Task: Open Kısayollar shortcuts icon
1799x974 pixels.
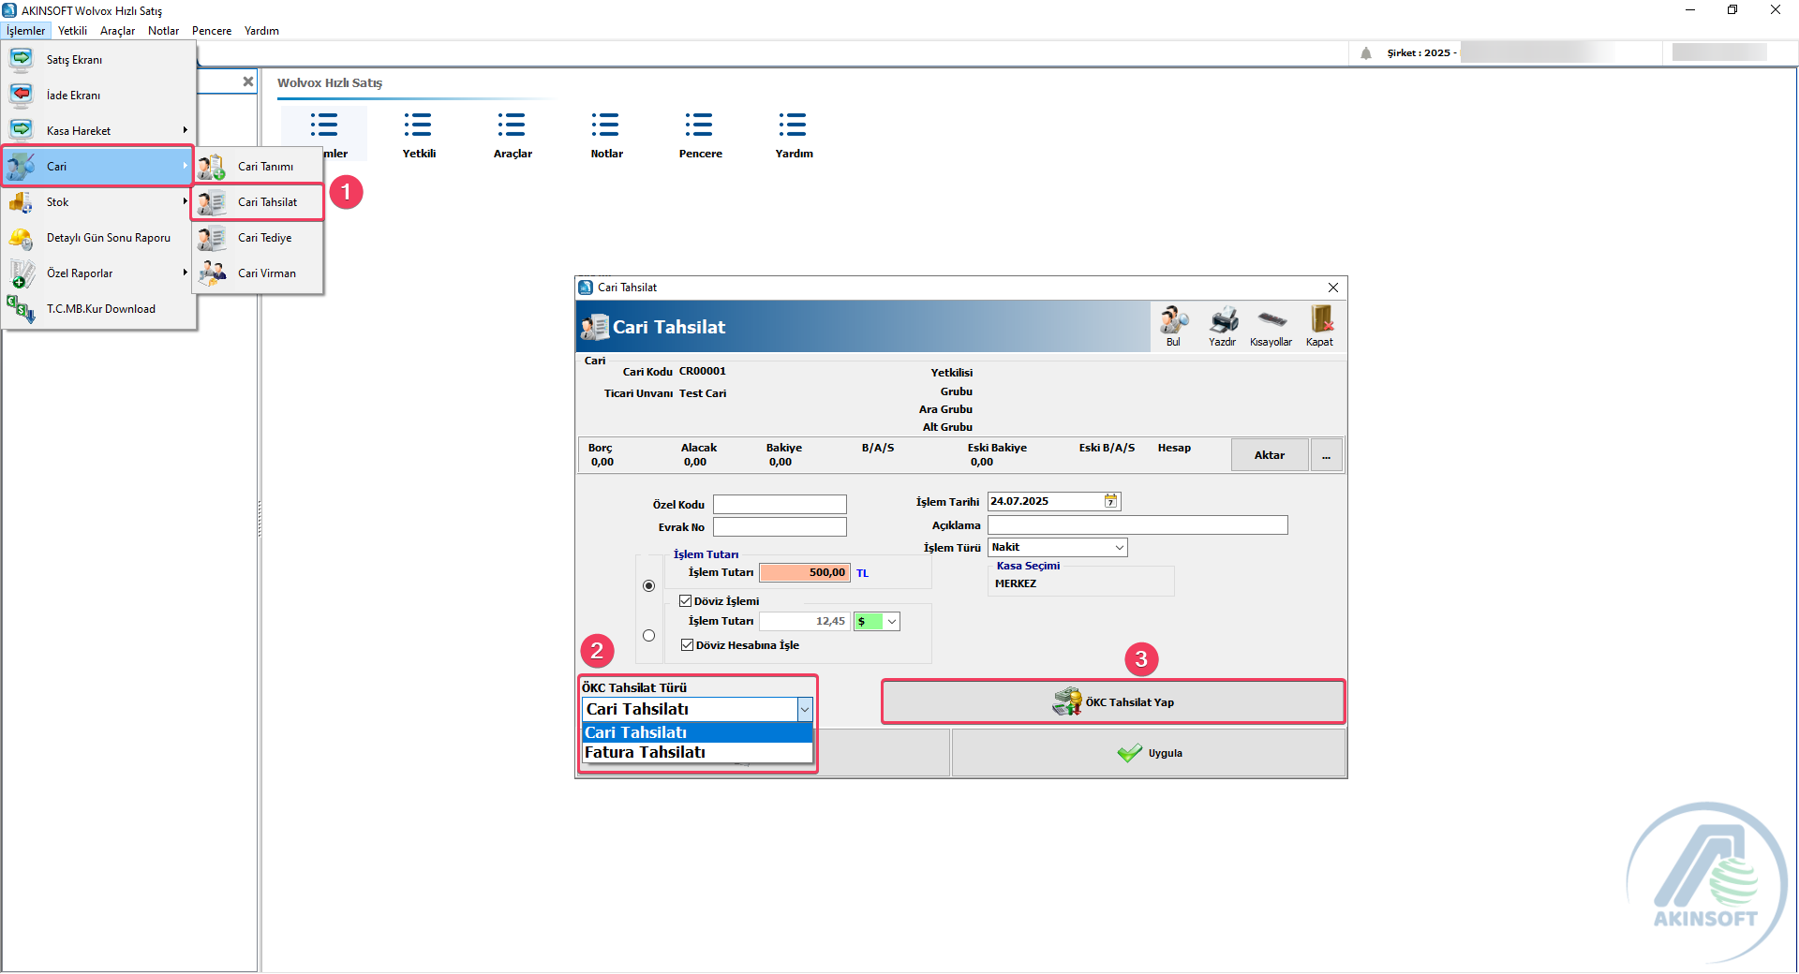Action: coord(1271,321)
